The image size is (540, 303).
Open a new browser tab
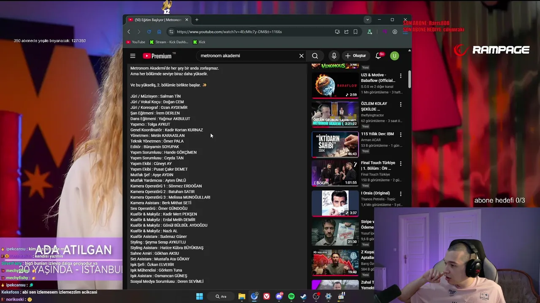[197, 20]
